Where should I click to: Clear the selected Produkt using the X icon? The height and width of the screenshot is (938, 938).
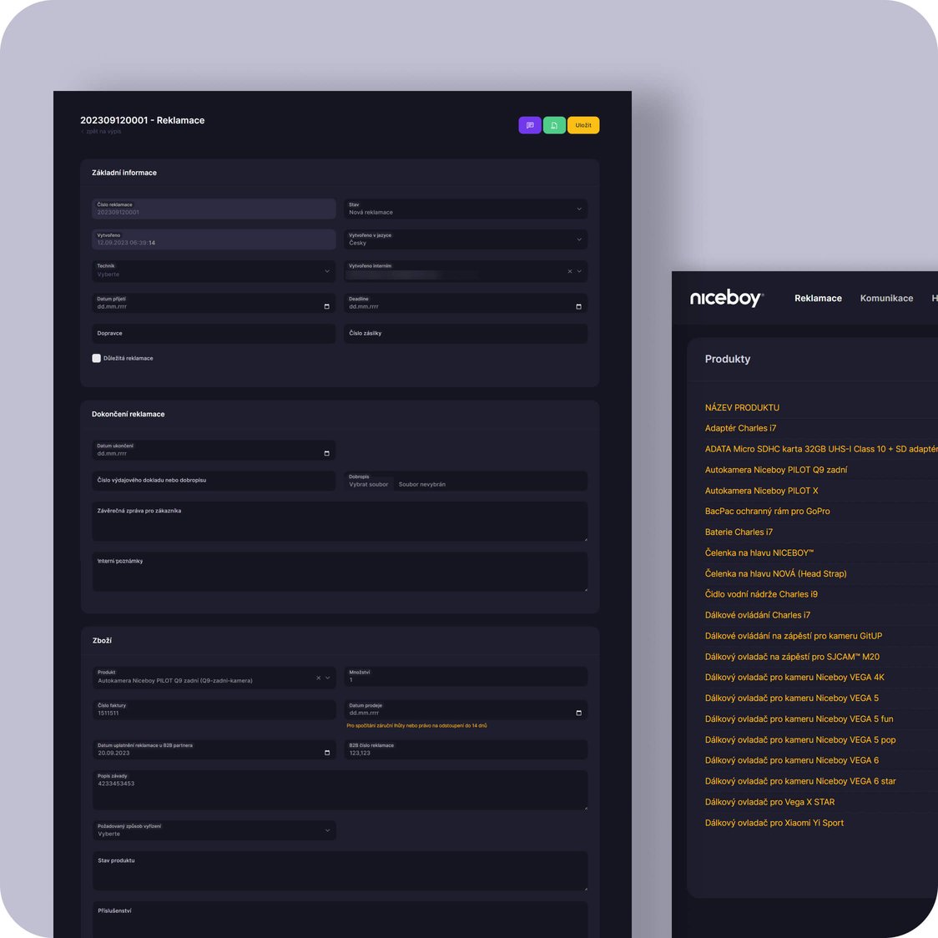[318, 678]
